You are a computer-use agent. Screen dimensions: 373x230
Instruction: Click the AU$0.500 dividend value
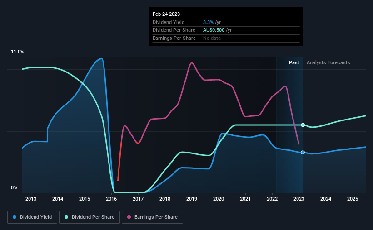(x=214, y=30)
